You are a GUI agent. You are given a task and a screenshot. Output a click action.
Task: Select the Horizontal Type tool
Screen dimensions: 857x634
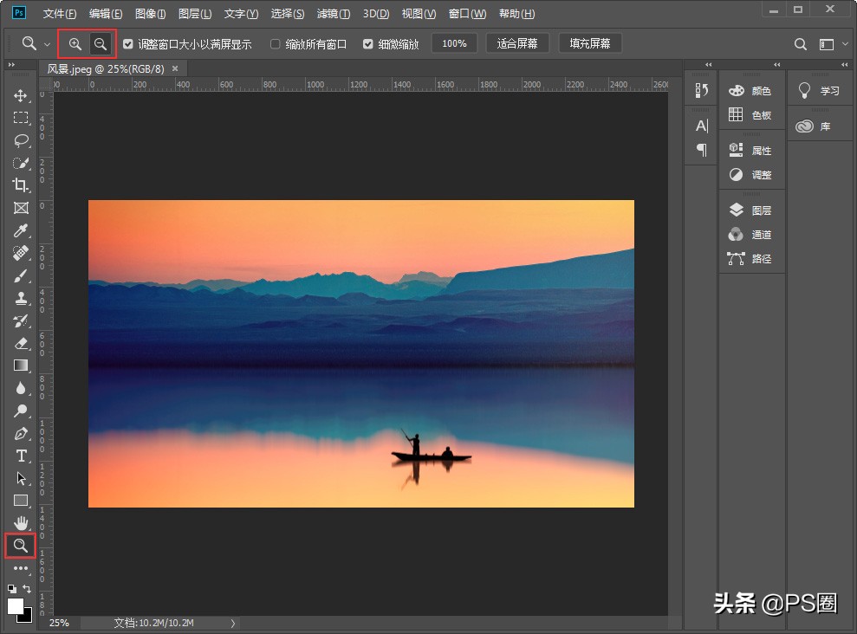coord(21,456)
